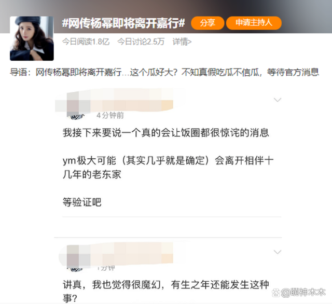
Task: Click the orange 分享 button
Action: (208, 23)
